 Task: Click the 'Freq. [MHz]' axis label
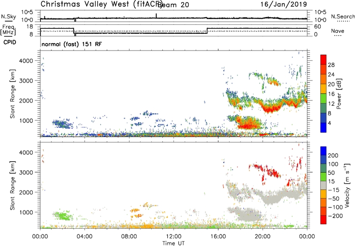8,30
